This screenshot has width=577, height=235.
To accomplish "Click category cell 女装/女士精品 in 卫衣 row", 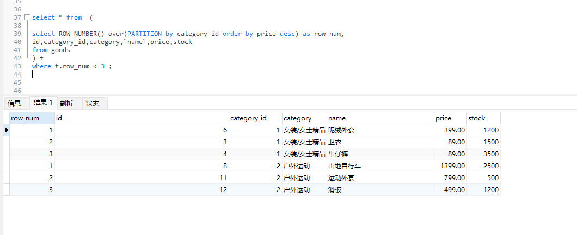I will [304, 142].
